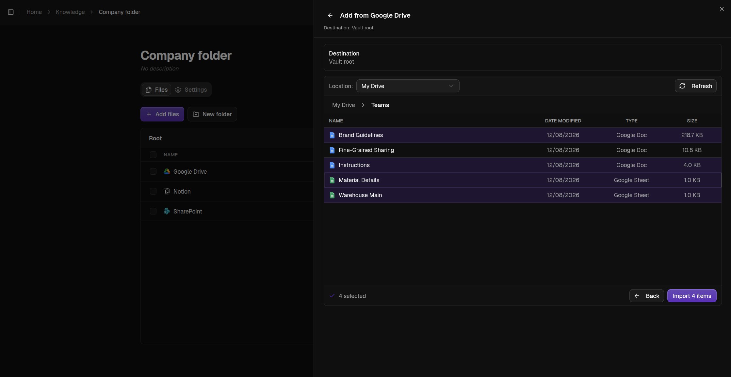The image size is (731, 377).
Task: Navigate to My Drive in the Drive breadcrumb
Action: pos(344,105)
